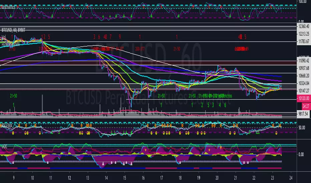311x183 pixels.
Task: Click the UOC indicator label
Action: 4,147
